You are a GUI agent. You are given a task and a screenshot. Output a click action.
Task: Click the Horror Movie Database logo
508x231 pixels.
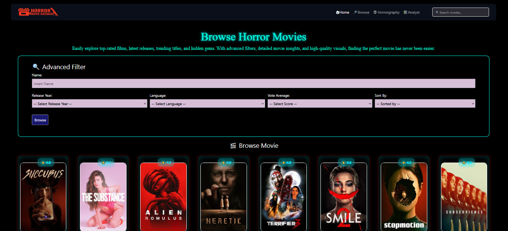[38, 12]
